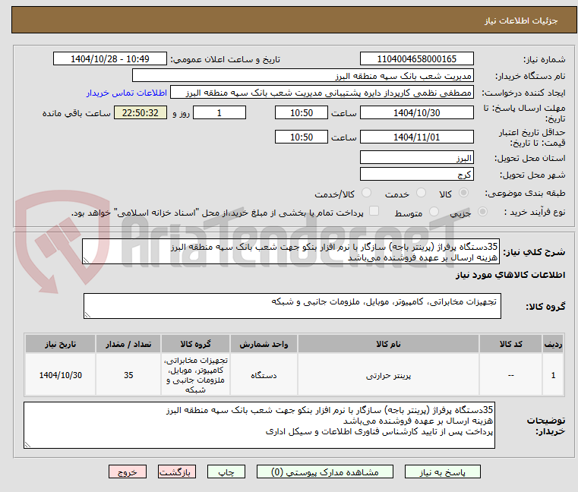This screenshot has height=492, width=578.
Task: Select the جزیی purchase type radio
Action: 482,212
